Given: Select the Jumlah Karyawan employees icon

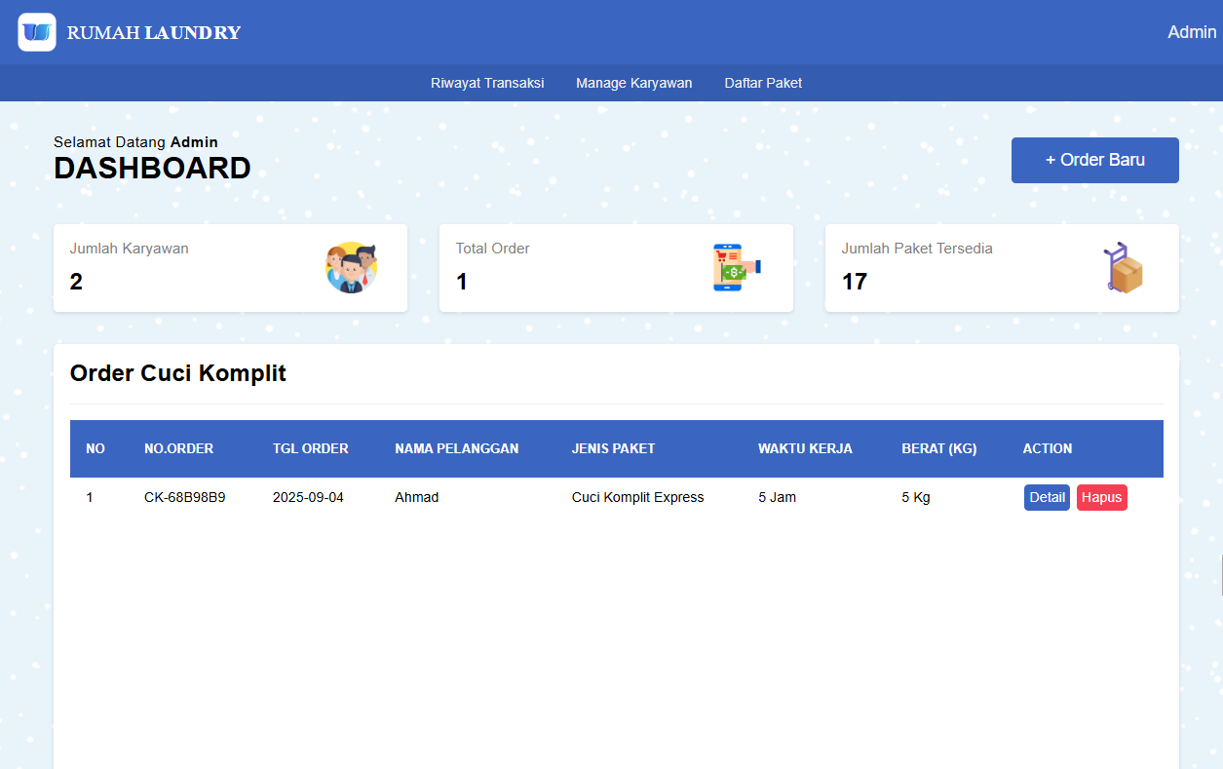Looking at the screenshot, I should click(x=351, y=267).
